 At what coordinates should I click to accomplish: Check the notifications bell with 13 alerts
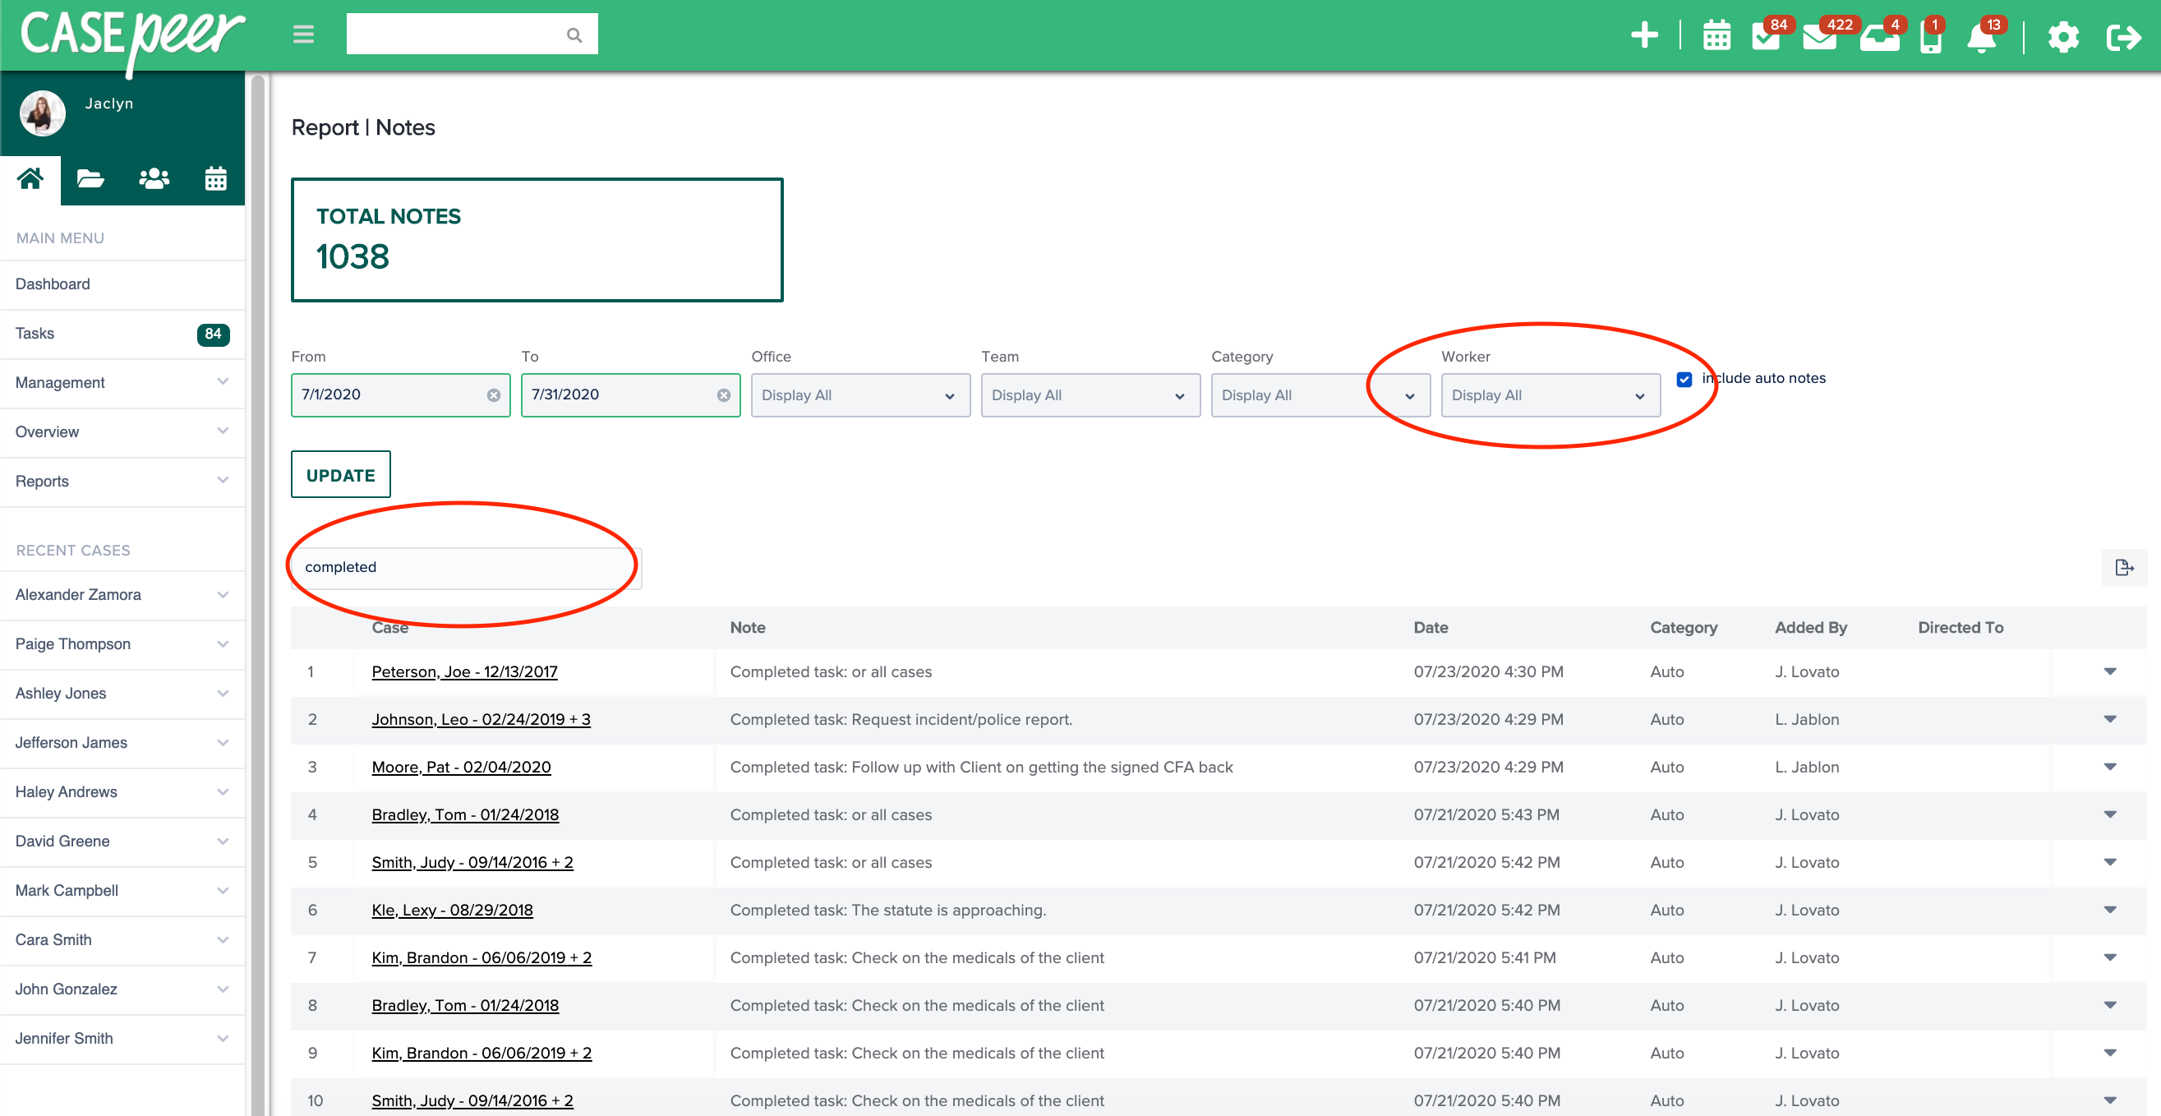click(1982, 37)
